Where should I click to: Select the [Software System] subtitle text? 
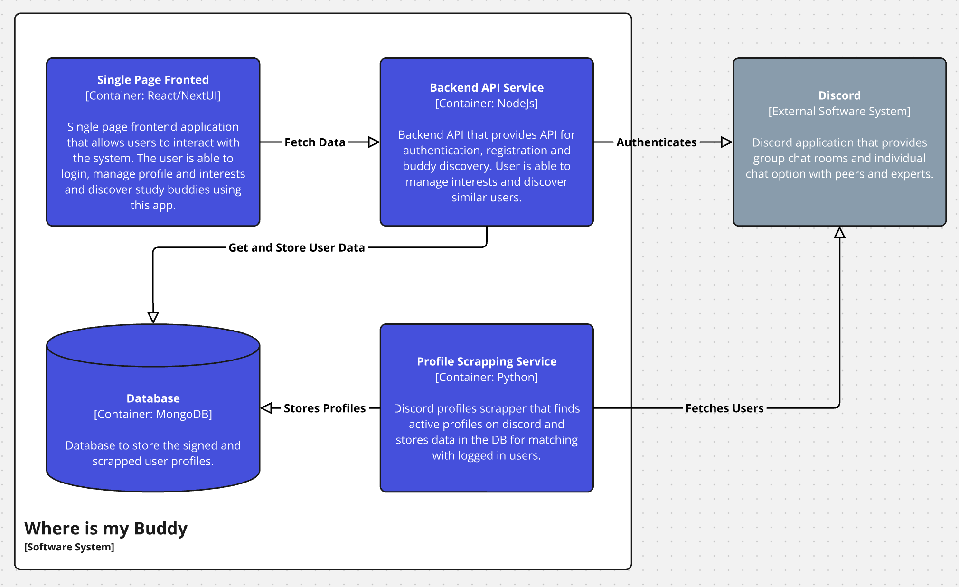pos(68,547)
